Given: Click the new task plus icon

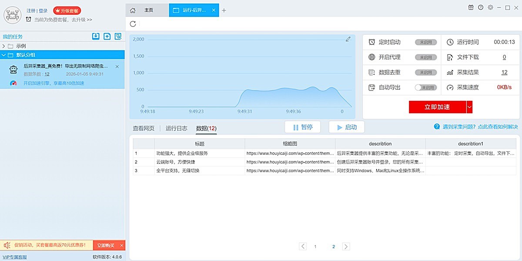Looking at the screenshot, I should [x=107, y=37].
